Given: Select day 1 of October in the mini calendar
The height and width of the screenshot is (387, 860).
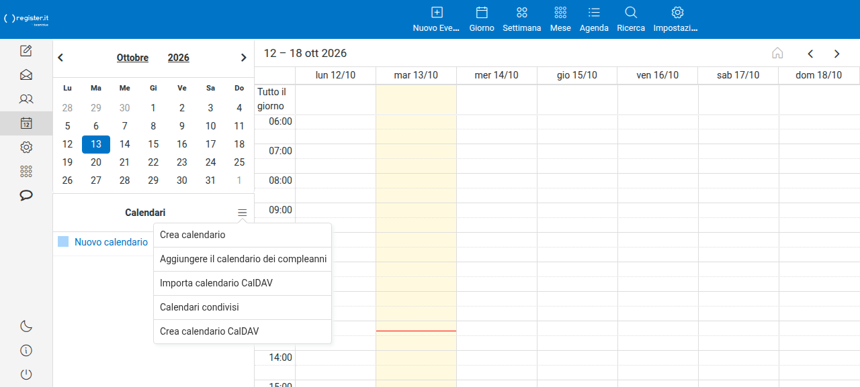Looking at the screenshot, I should (x=153, y=108).
